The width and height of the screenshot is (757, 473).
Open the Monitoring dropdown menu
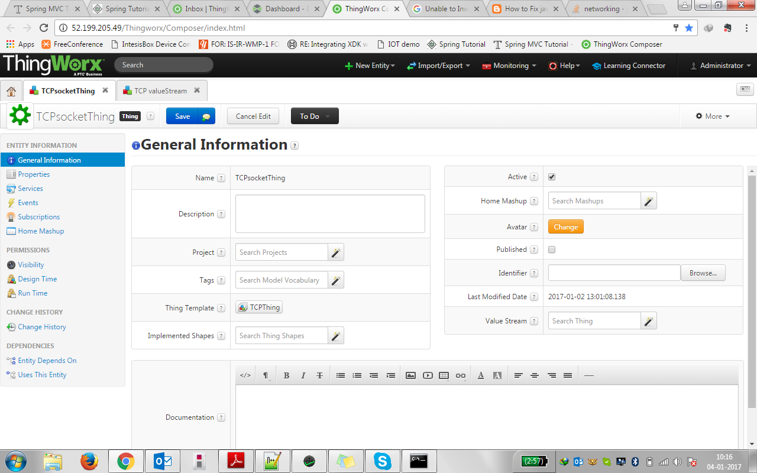point(509,66)
